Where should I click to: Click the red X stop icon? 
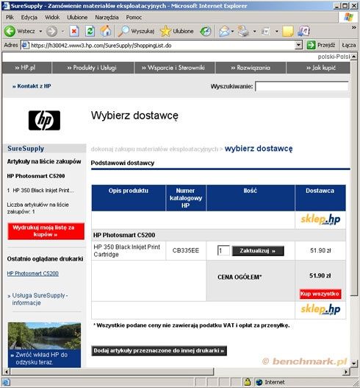point(74,32)
